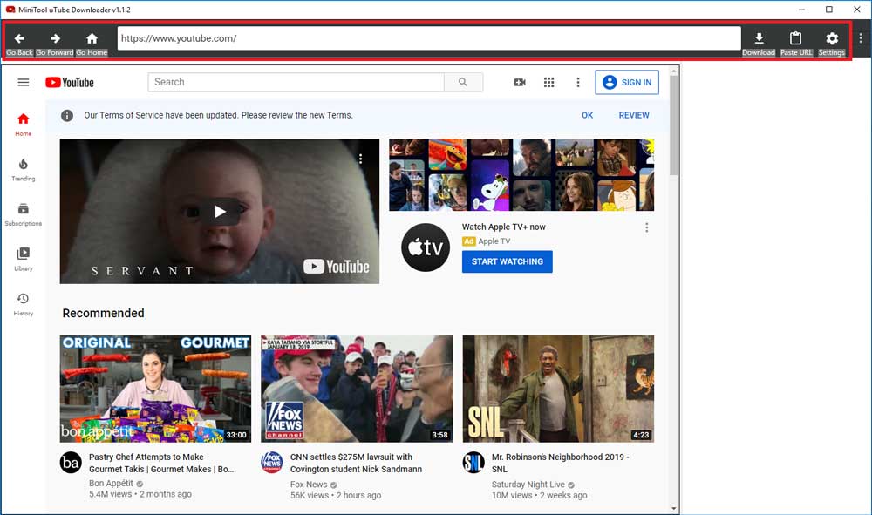Open the Apple TV ad options menu
The image size is (872, 515).
click(647, 227)
